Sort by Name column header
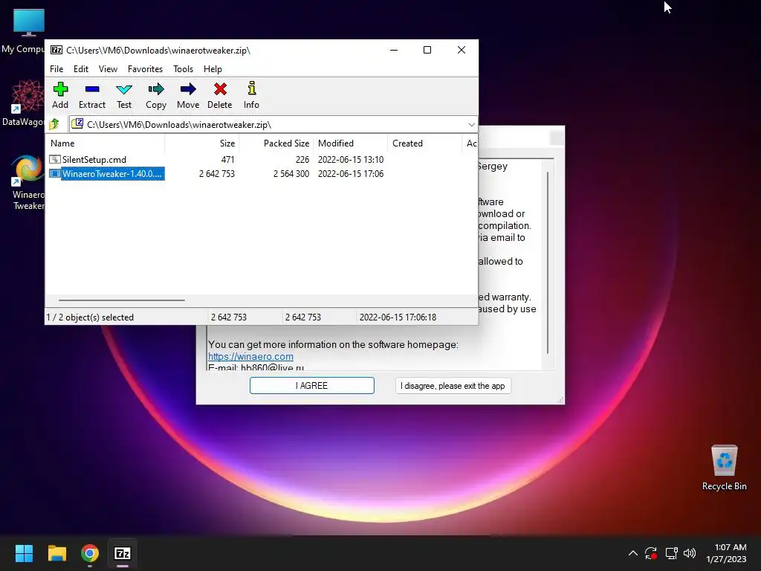Image resolution: width=761 pixels, height=571 pixels. [106, 143]
